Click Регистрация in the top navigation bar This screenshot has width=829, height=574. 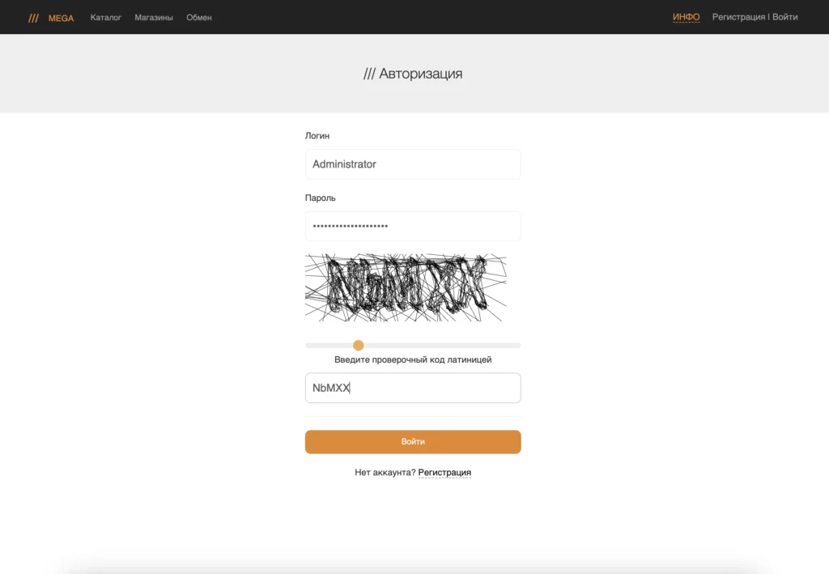click(x=738, y=17)
